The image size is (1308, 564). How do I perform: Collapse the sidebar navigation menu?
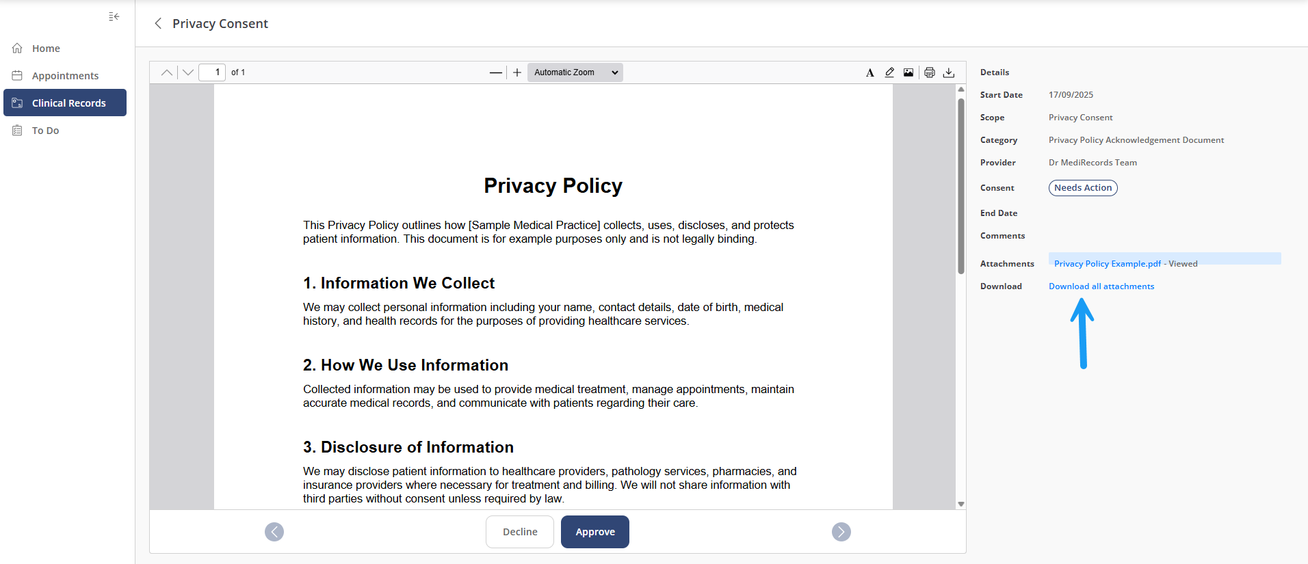tap(114, 16)
